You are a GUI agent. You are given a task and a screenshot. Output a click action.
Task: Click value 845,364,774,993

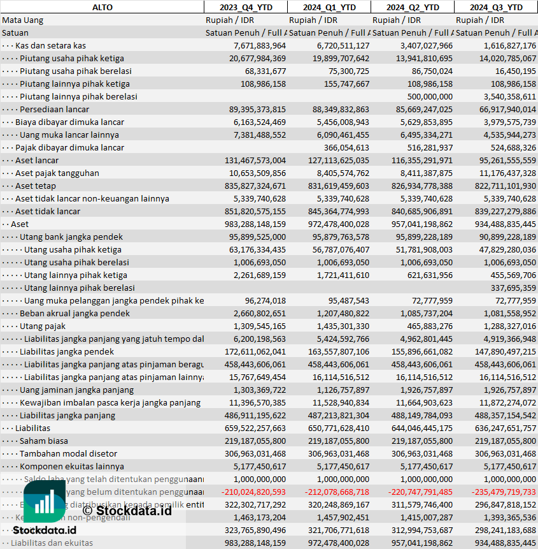[x=338, y=212]
